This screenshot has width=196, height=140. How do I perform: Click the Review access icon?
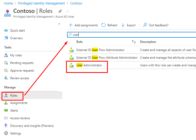tap(6, 78)
